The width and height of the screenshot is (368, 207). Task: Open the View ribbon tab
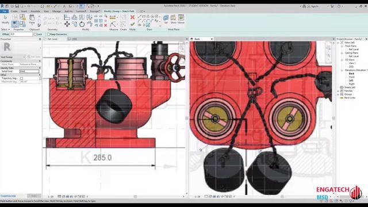click(46, 11)
